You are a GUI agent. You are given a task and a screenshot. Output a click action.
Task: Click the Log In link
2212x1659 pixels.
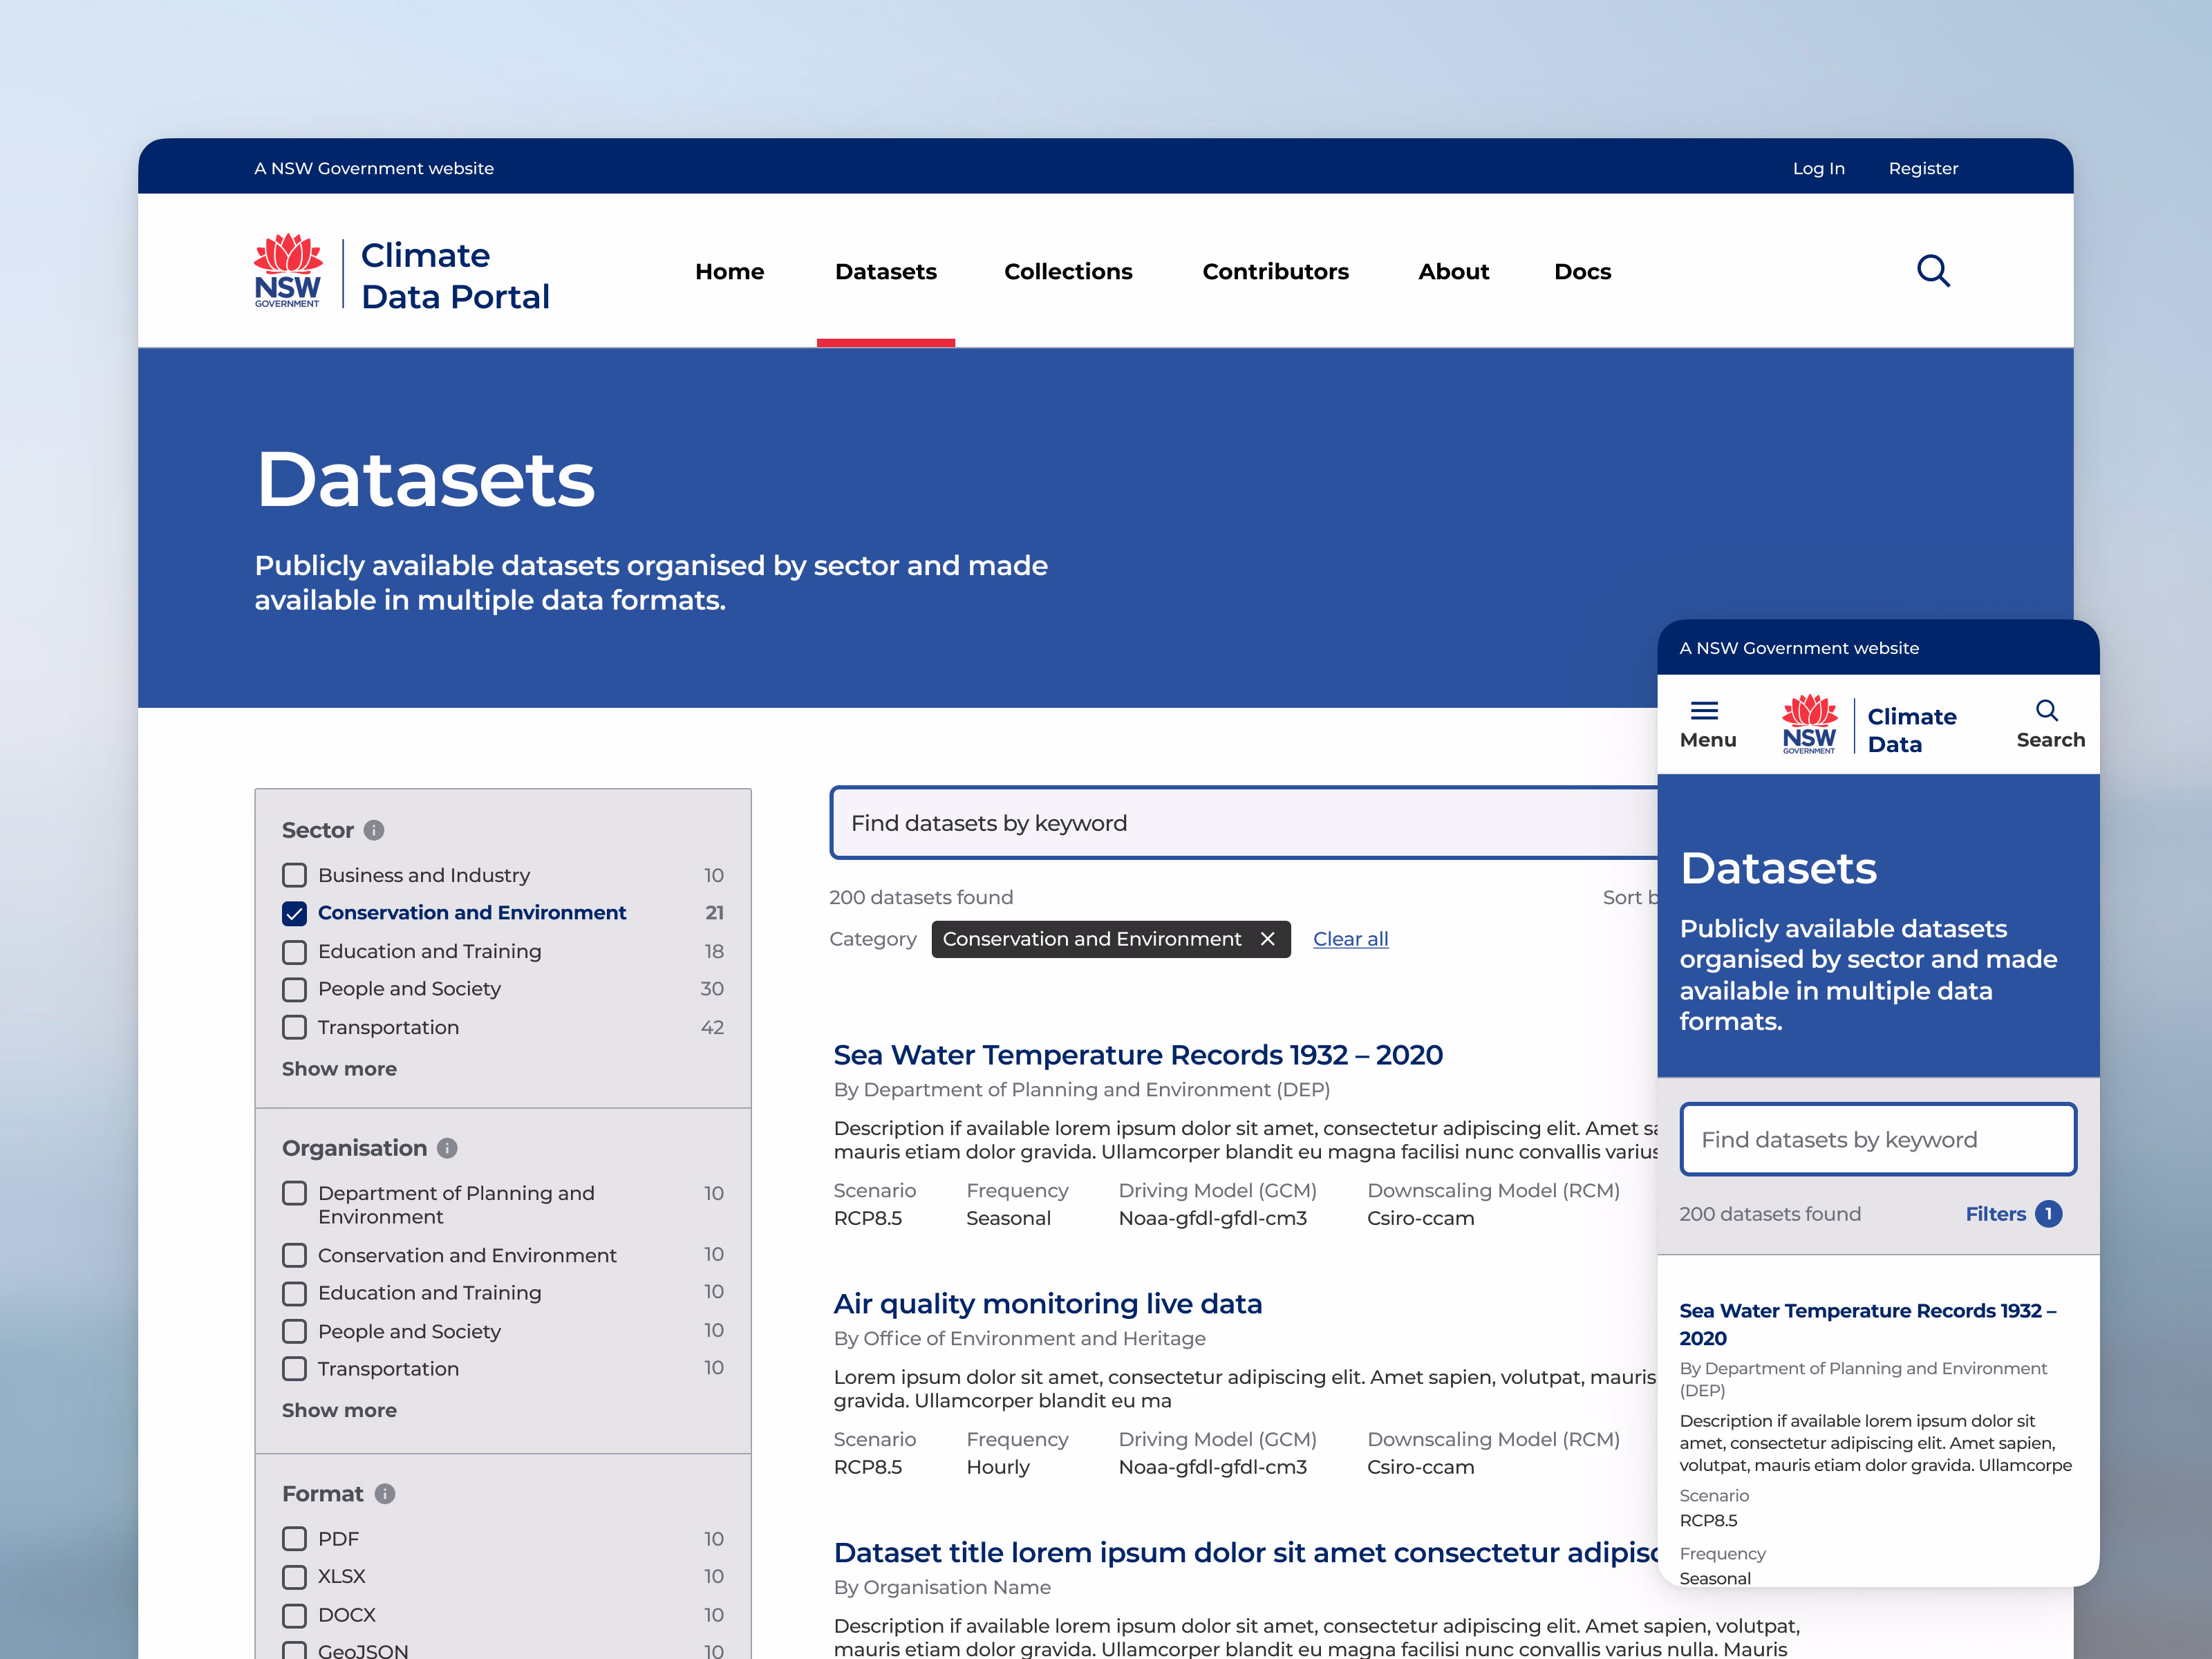click(x=1819, y=167)
